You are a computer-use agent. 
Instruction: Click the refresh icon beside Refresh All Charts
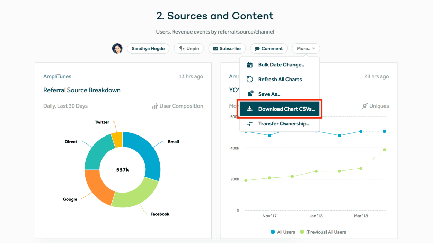(x=250, y=80)
